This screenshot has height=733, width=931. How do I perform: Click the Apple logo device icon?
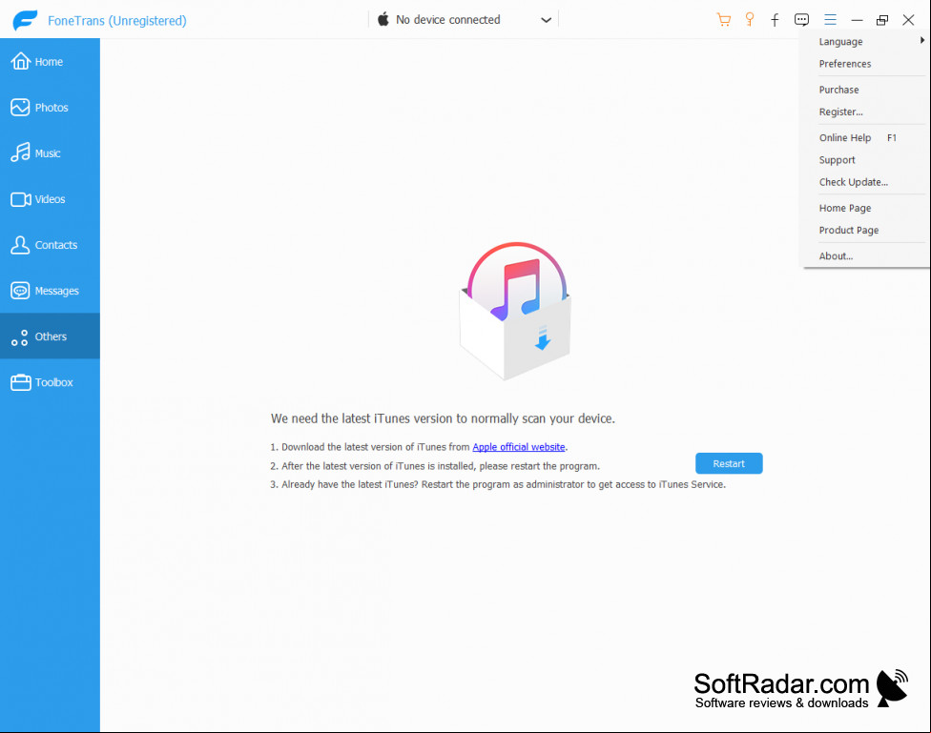click(383, 19)
